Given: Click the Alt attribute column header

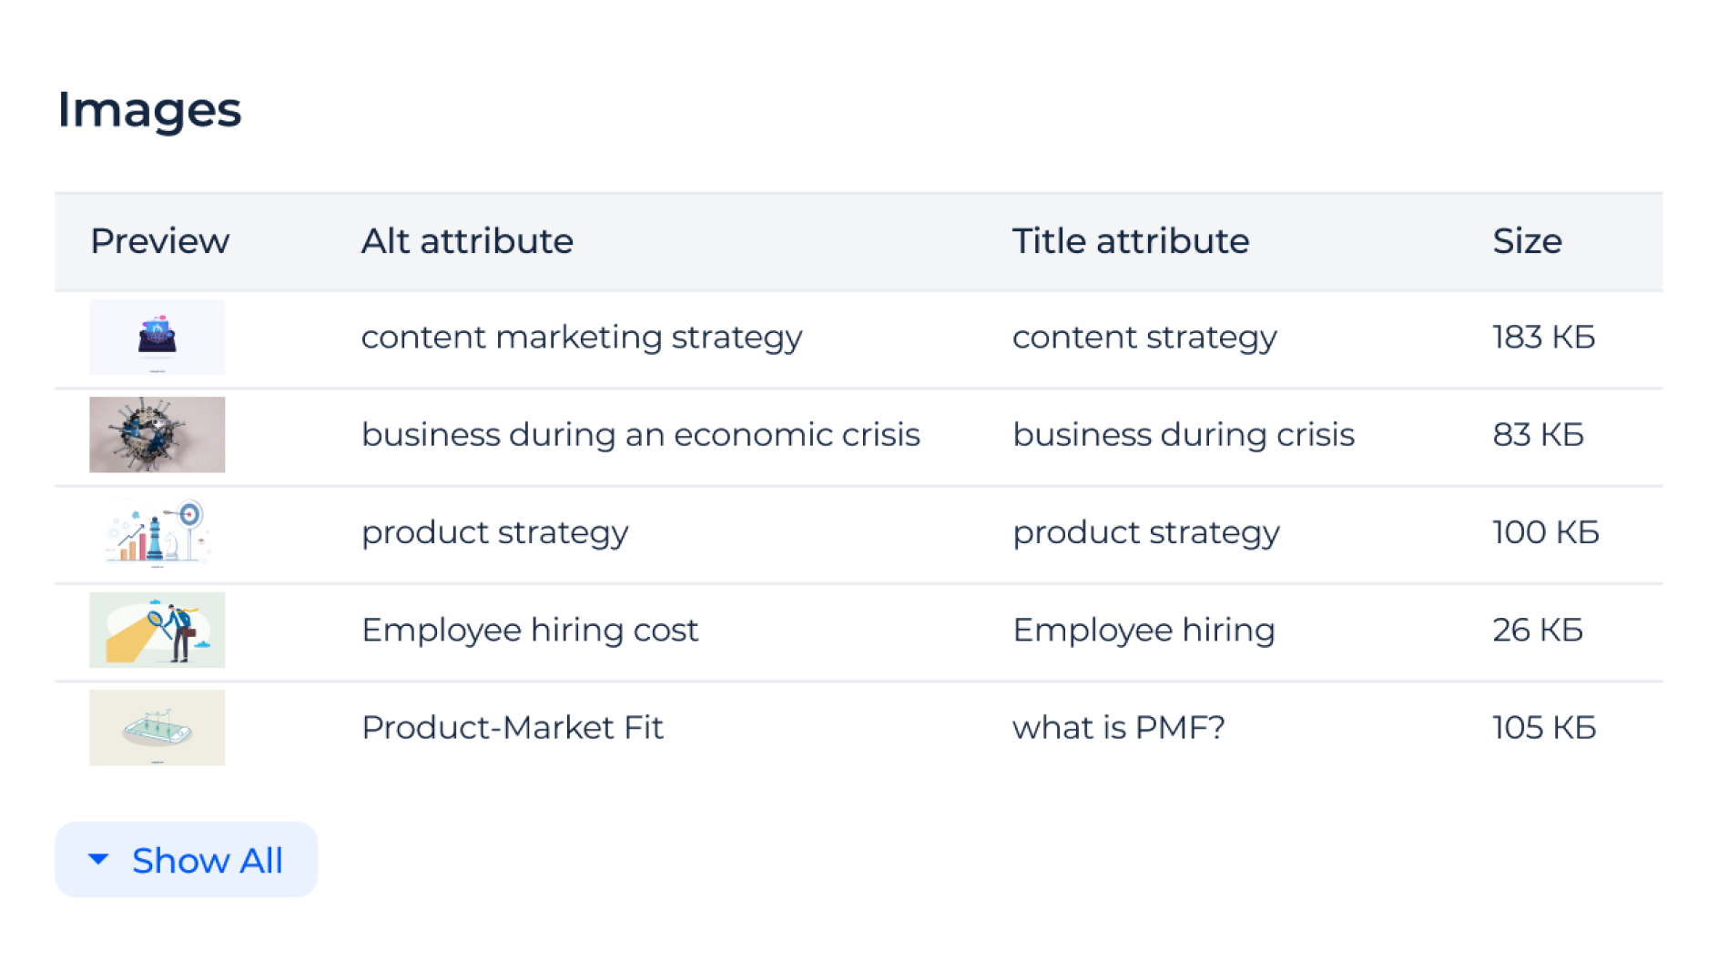Looking at the screenshot, I should (x=467, y=241).
